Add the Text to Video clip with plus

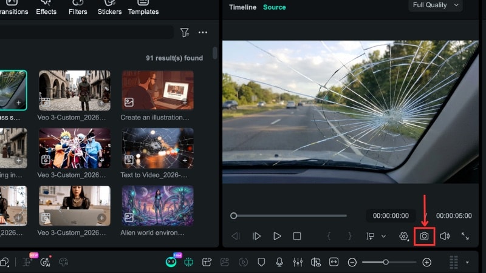[185, 160]
